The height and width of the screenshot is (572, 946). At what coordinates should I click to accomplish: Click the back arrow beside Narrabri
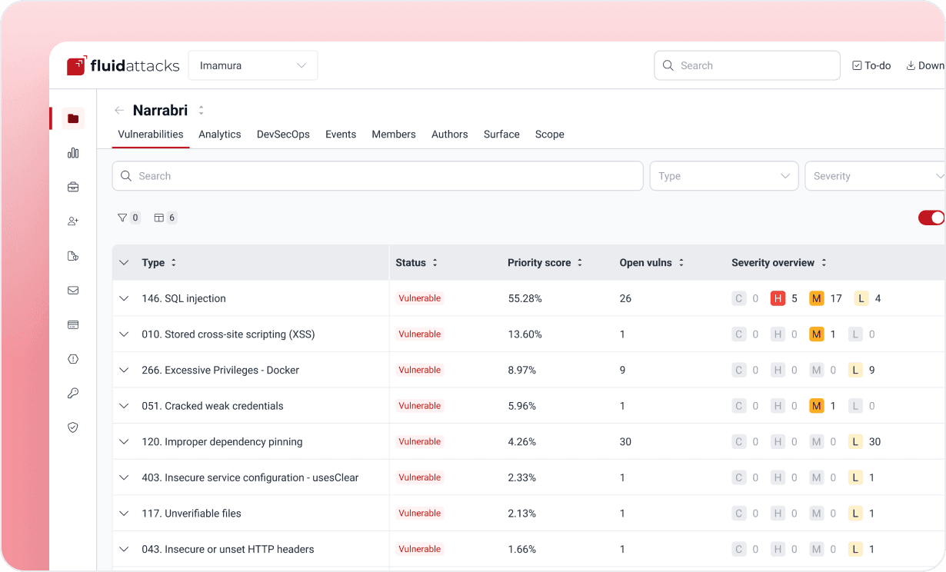click(x=119, y=111)
